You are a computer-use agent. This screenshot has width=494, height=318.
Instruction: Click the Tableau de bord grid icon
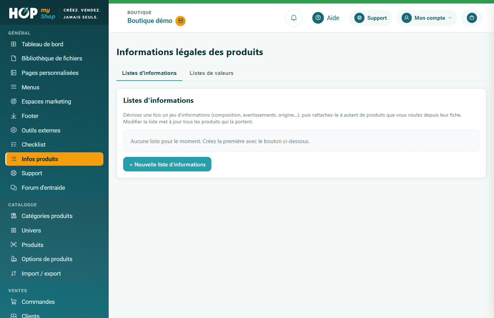point(14,44)
